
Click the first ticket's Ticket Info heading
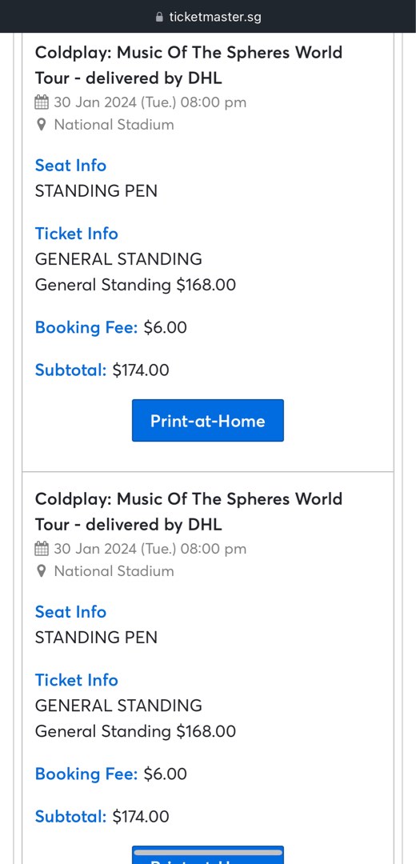pyautogui.click(x=77, y=234)
